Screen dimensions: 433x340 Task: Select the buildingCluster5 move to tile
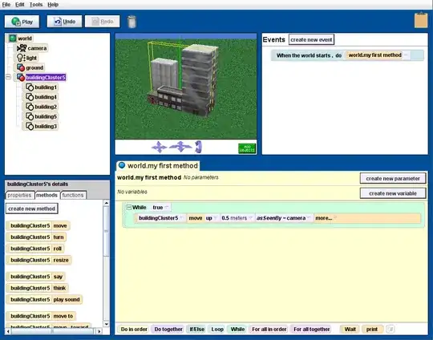(41, 316)
